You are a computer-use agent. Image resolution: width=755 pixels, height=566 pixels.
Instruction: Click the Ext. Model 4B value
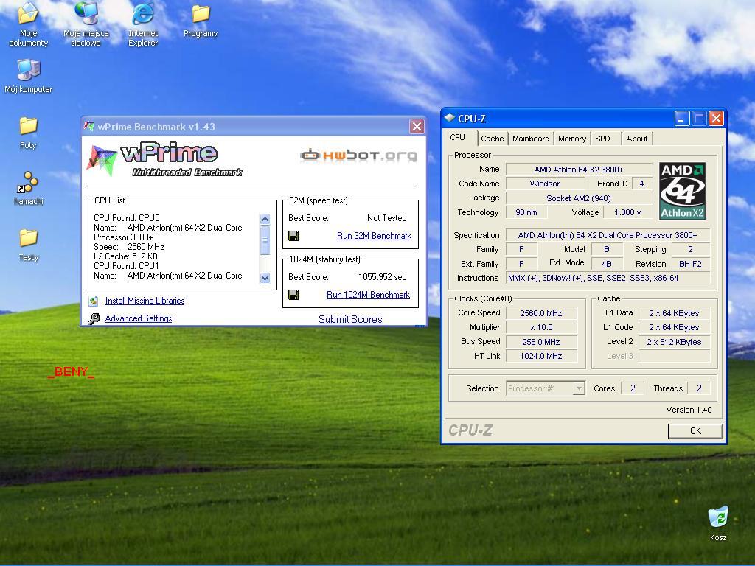click(607, 264)
